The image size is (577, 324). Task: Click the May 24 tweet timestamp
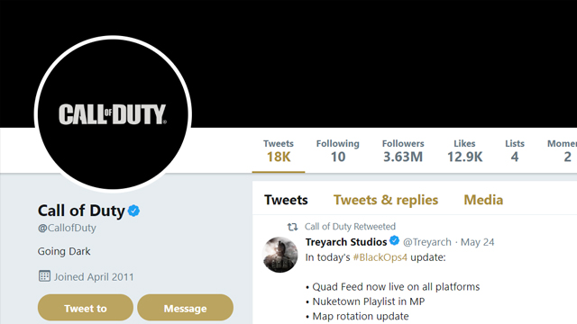[477, 242]
